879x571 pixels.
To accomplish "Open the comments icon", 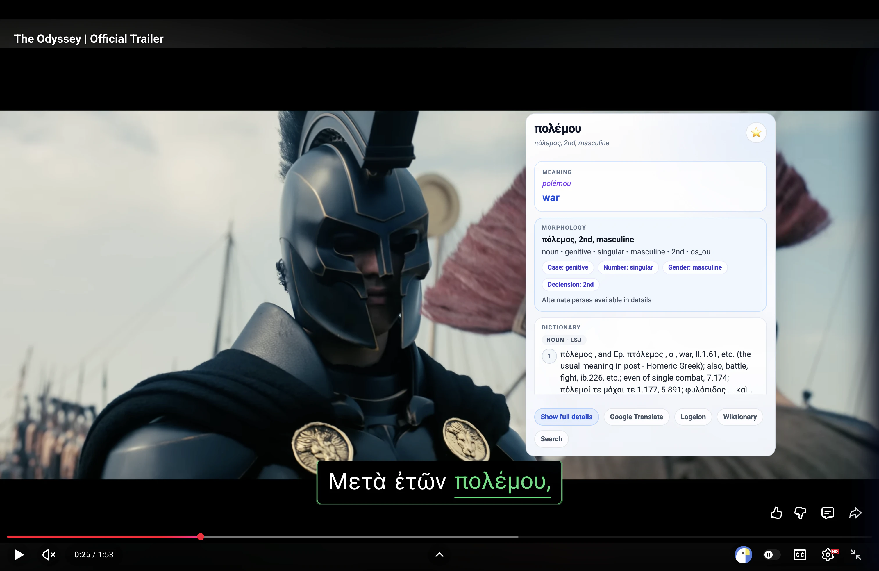I will point(827,513).
